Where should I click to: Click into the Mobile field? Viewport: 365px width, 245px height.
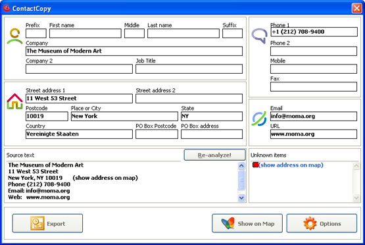[x=314, y=69]
